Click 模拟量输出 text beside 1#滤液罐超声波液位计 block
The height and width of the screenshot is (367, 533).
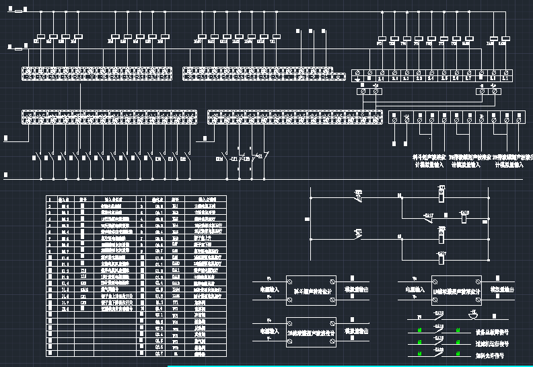click(x=502, y=290)
